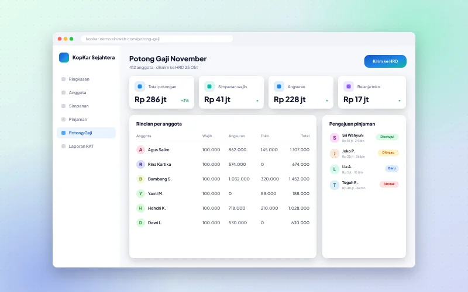Open Sri Wahyuni's loan application
468x292 pixels.
pyautogui.click(x=364, y=138)
